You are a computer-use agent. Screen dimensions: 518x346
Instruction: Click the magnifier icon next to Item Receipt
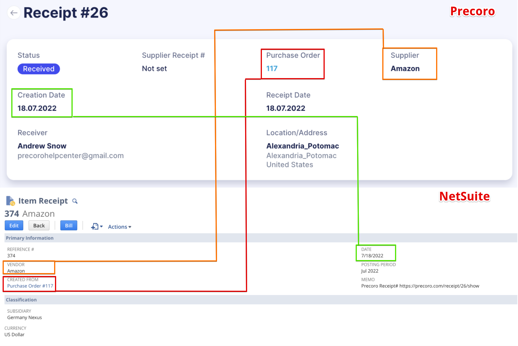(75, 201)
